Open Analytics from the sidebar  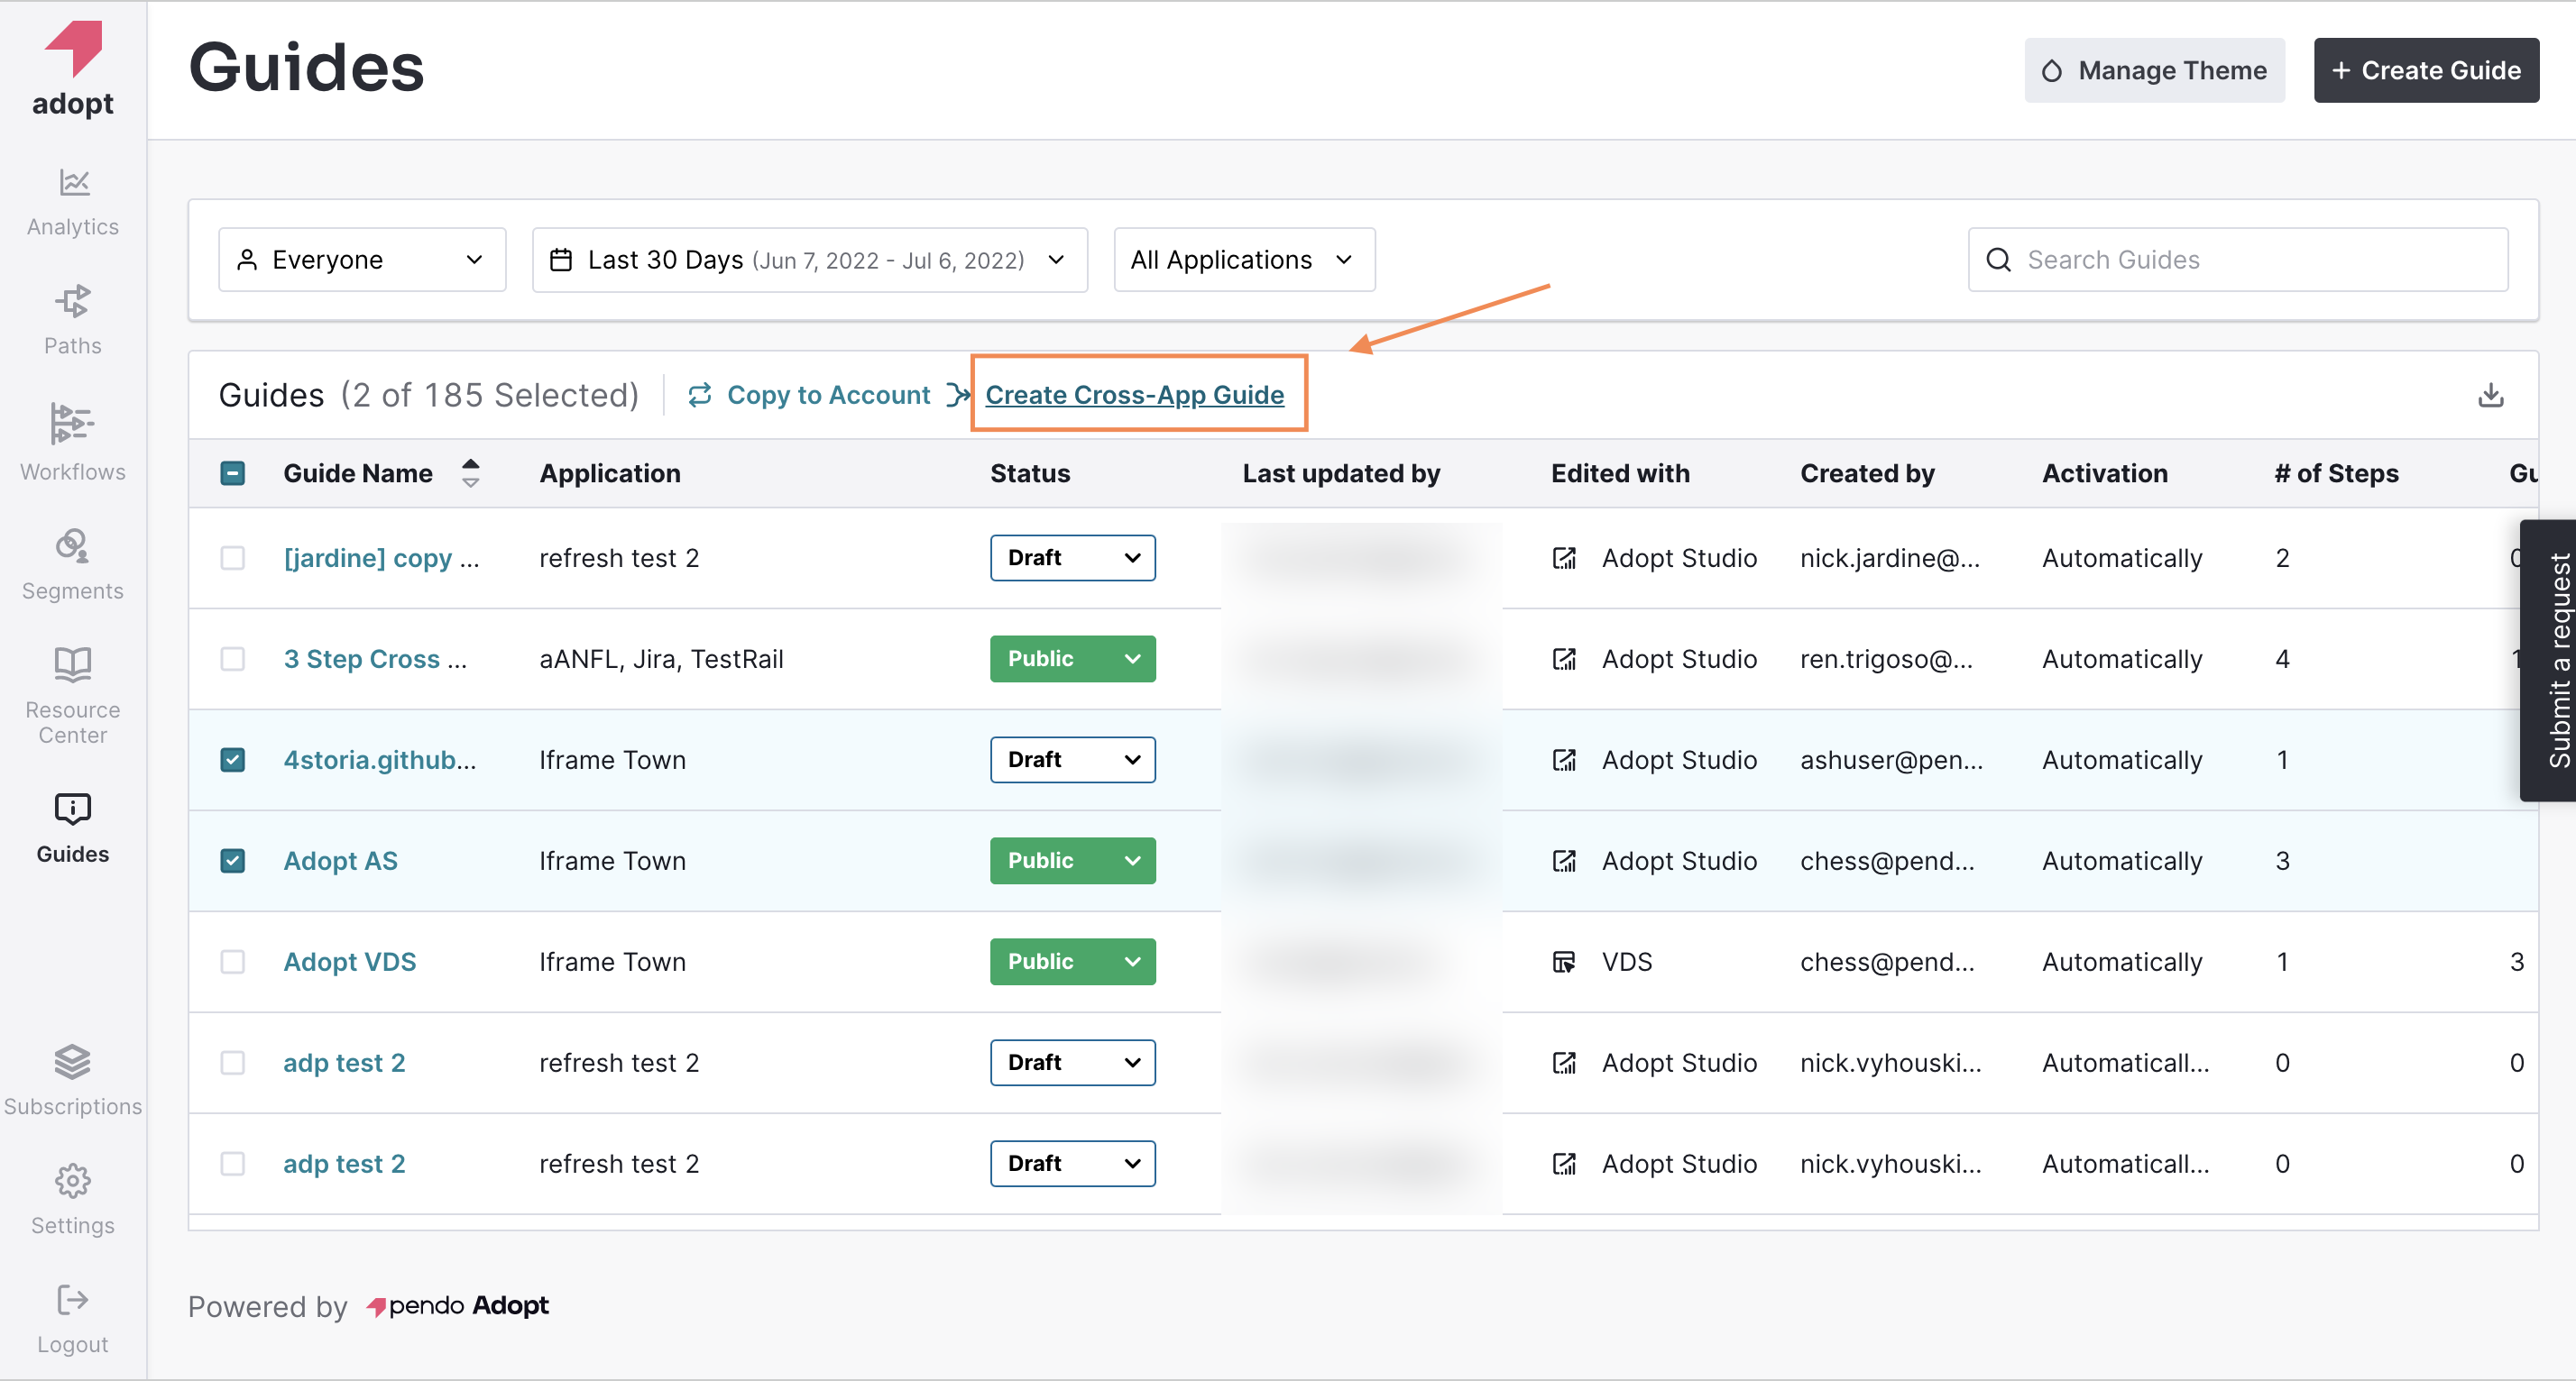click(x=73, y=202)
